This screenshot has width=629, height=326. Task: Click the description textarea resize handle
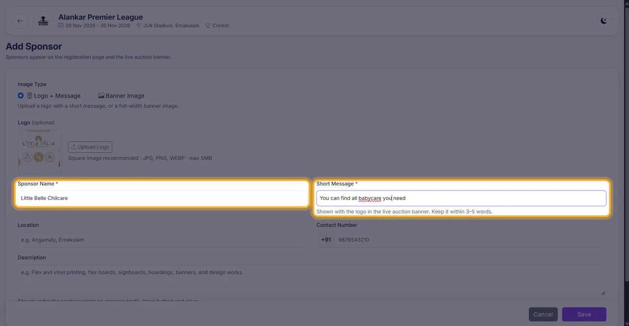[603, 292]
